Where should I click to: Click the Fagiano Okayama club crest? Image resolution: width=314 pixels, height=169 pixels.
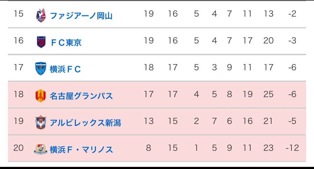(x=41, y=15)
